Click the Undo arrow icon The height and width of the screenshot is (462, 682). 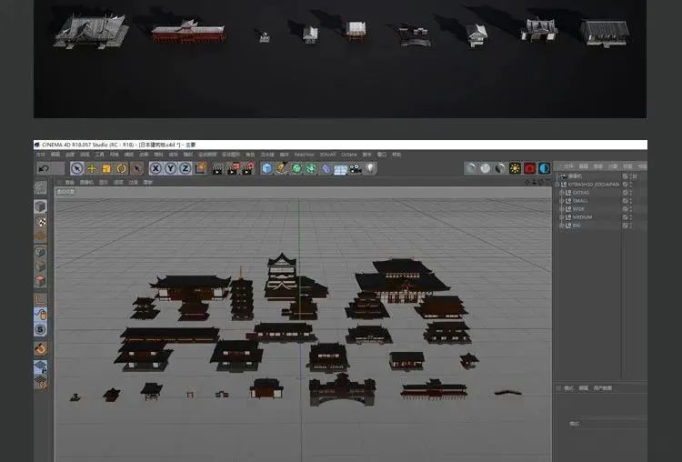click(44, 168)
